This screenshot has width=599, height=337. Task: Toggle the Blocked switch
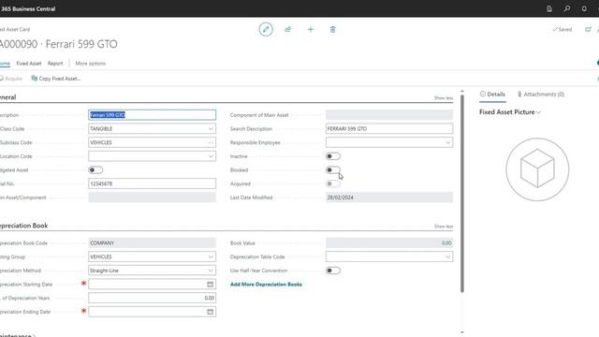(333, 170)
